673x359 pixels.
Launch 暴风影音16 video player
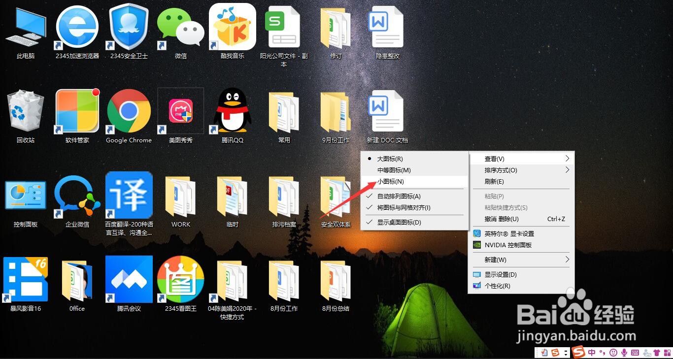pos(25,281)
